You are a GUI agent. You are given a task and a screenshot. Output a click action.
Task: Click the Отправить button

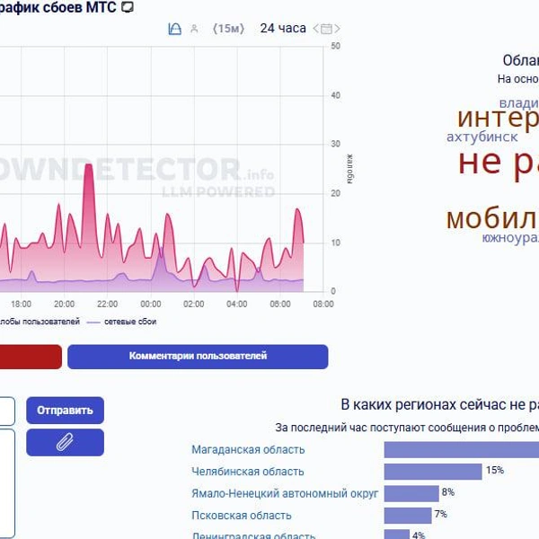click(x=65, y=411)
